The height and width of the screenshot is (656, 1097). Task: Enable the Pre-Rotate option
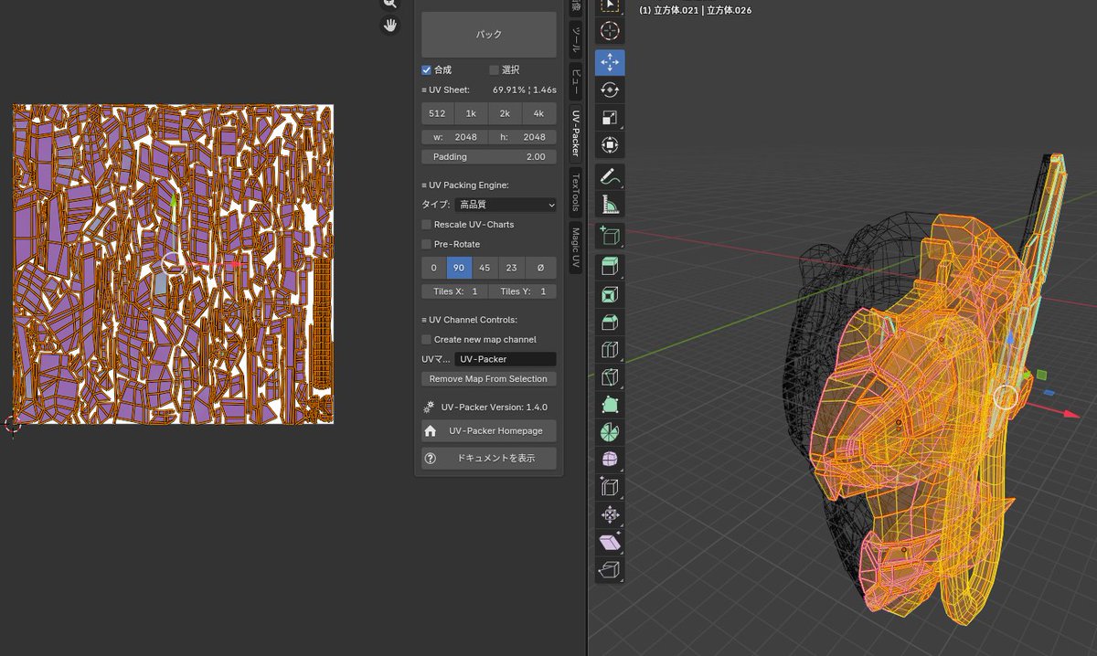pyautogui.click(x=426, y=245)
